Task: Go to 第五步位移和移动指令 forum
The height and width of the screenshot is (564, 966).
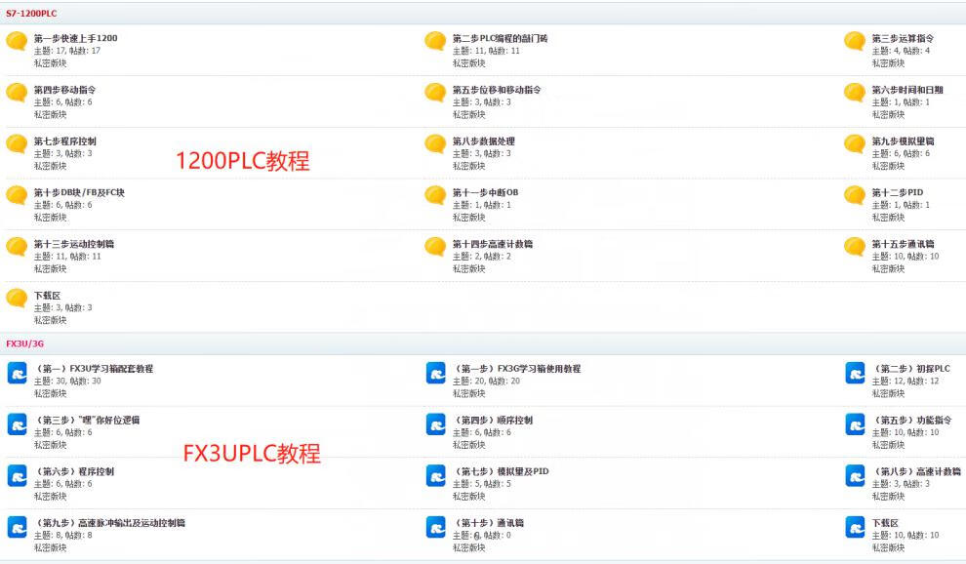Action: click(x=497, y=90)
